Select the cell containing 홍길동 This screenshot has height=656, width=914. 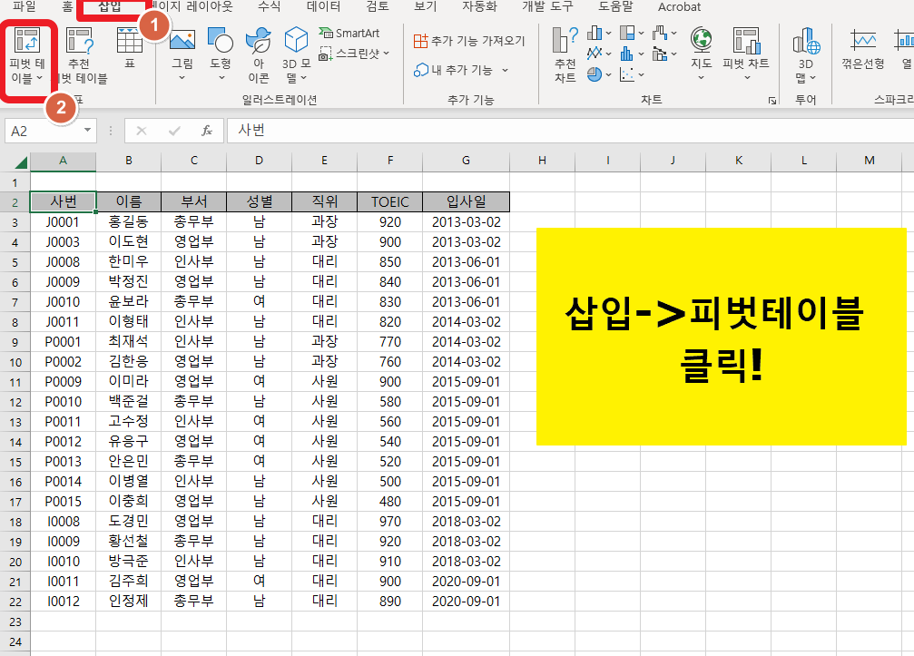pyautogui.click(x=128, y=221)
